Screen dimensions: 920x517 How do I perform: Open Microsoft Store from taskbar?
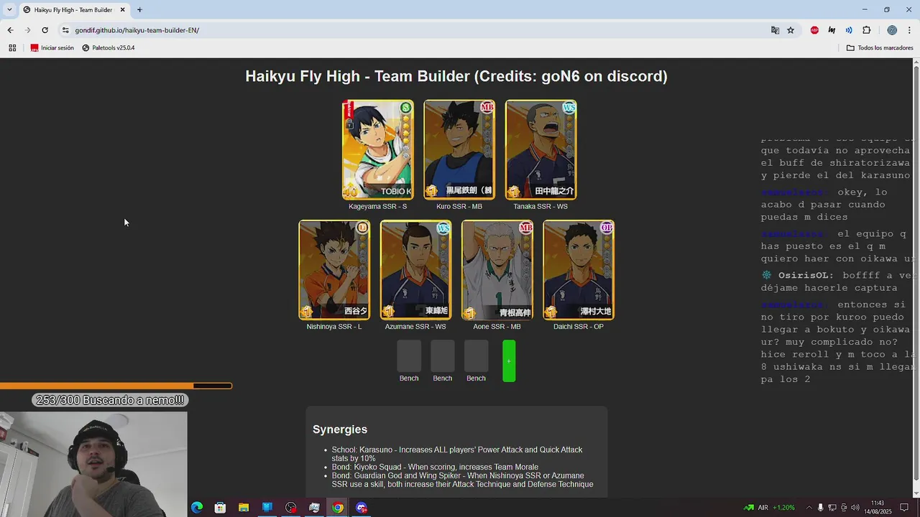click(x=220, y=508)
